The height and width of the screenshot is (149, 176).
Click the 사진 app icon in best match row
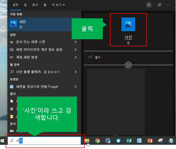pos(13,23)
